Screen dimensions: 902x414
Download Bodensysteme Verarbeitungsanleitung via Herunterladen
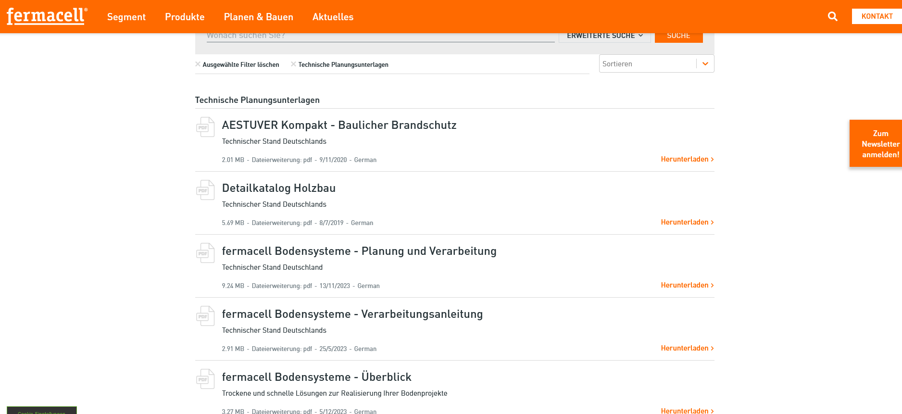[x=687, y=348]
